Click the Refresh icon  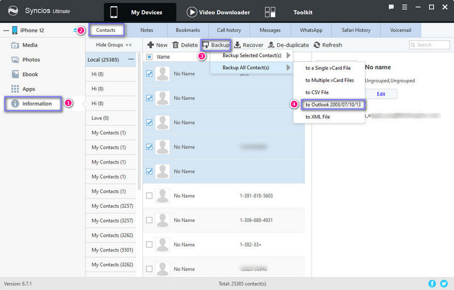[x=317, y=45]
